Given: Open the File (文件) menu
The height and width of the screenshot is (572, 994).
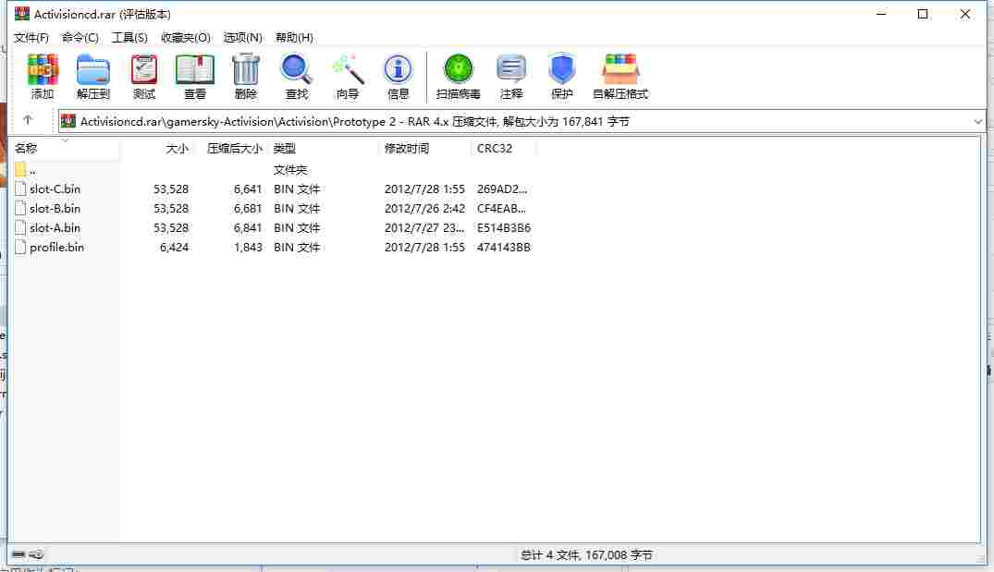Looking at the screenshot, I should [x=31, y=37].
